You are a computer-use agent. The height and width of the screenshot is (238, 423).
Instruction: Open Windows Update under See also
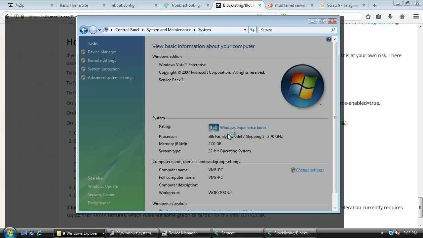point(103,186)
